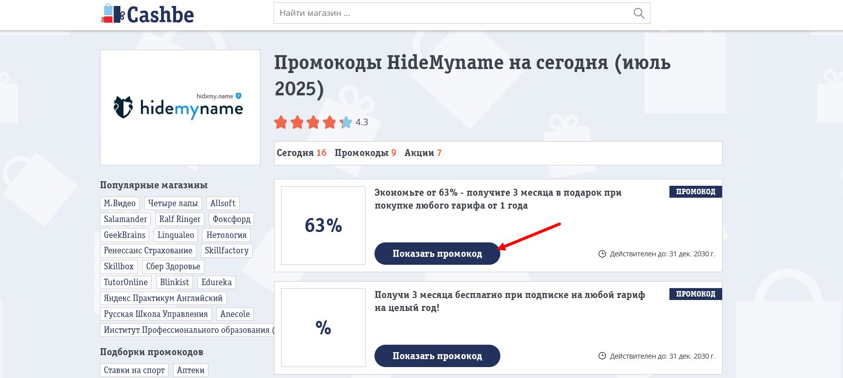Click clock icon in the 63% offer
The width and height of the screenshot is (843, 378).
pyautogui.click(x=602, y=254)
